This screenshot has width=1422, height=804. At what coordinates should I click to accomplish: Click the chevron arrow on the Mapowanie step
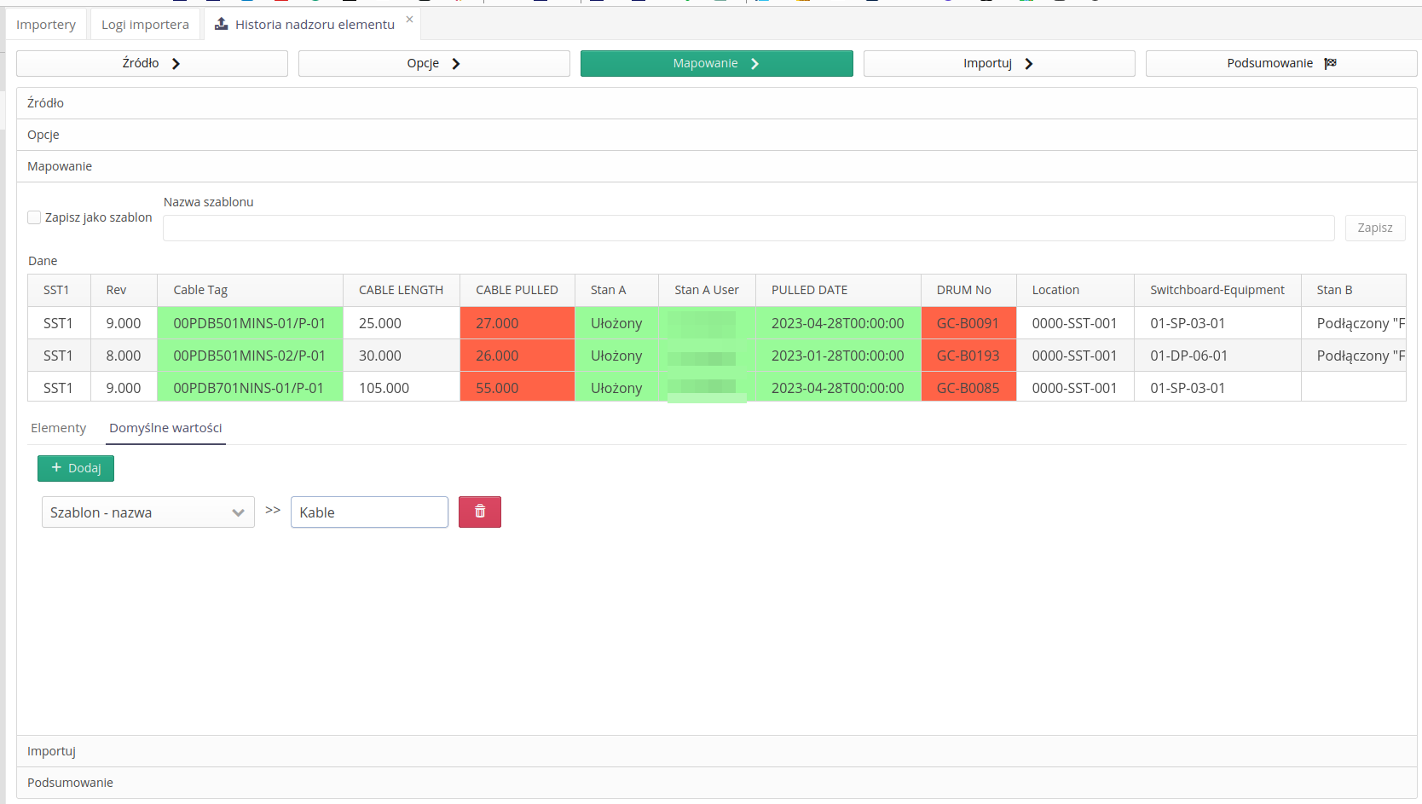[x=754, y=62]
